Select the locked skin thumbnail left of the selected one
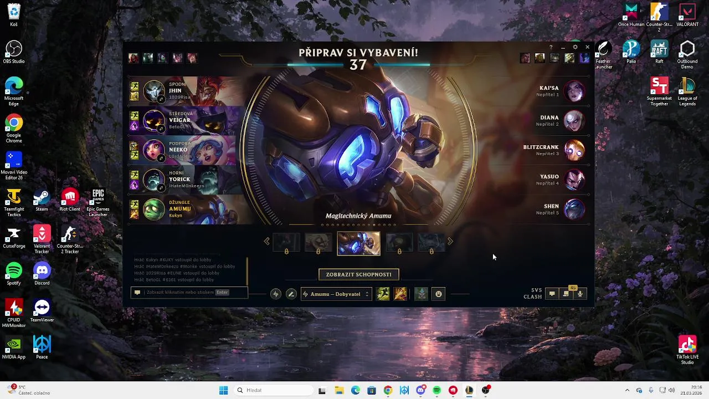The height and width of the screenshot is (399, 709). click(x=318, y=242)
